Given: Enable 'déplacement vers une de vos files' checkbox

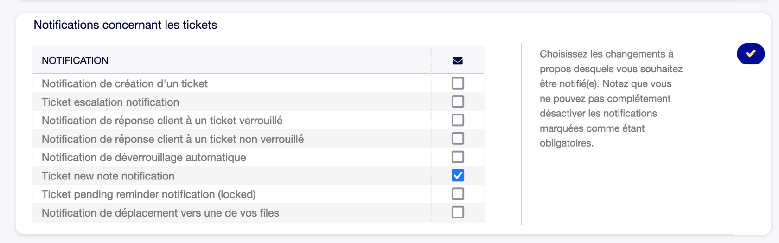Looking at the screenshot, I should [458, 212].
